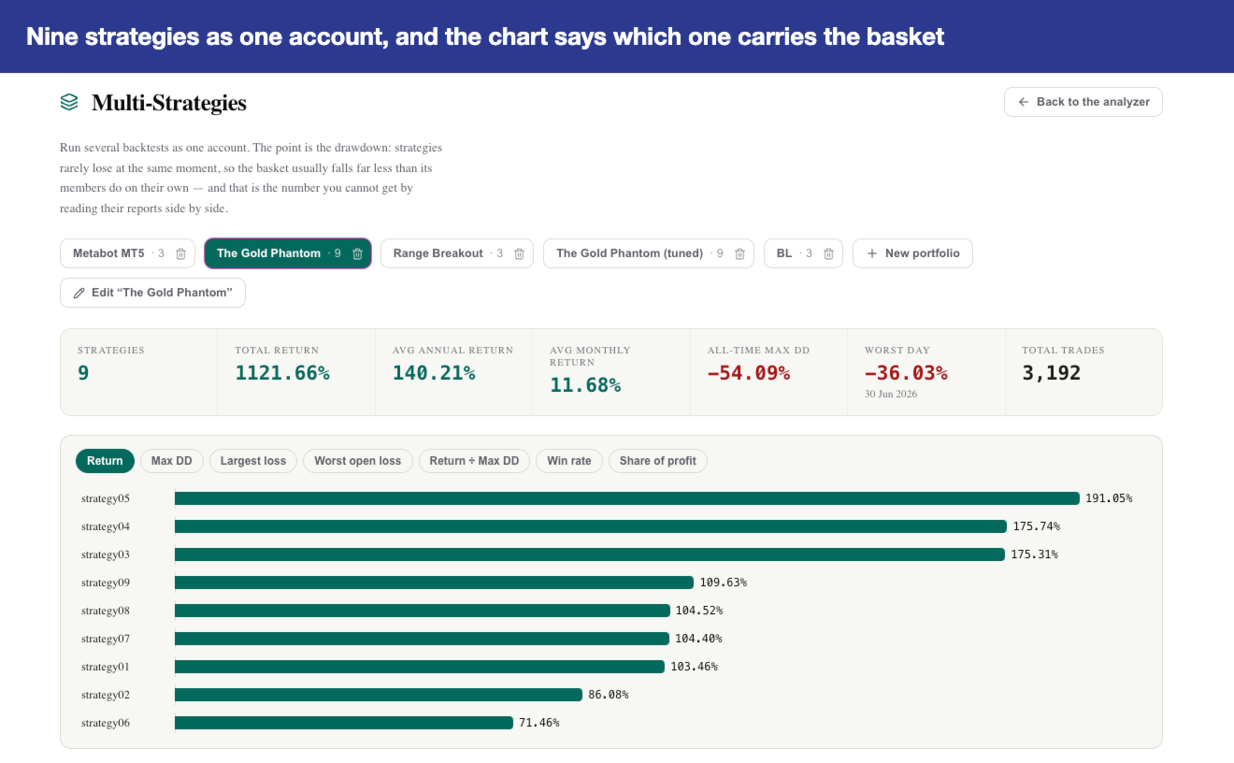Switch chart to Largest loss
This screenshot has width=1234, height=763.
(253, 461)
